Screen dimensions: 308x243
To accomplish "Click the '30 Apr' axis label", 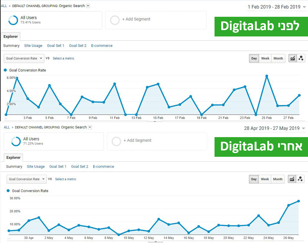I will 29,238.
